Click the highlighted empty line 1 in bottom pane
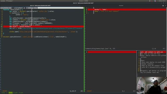This screenshot has width=167, height=94. pyautogui.click(x=112, y=52)
